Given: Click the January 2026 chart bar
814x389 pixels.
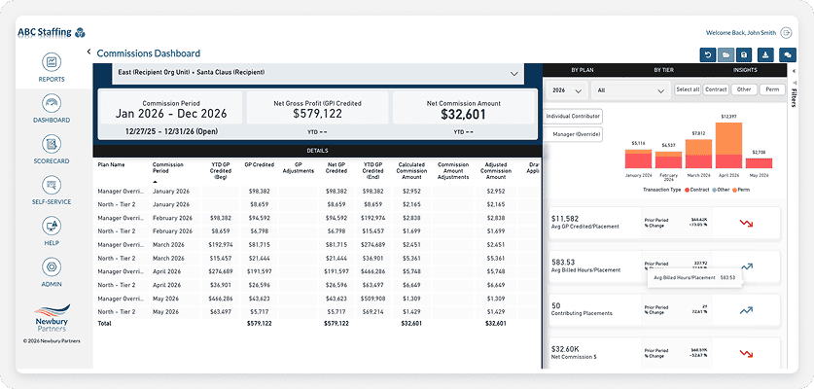Looking at the screenshot, I should pos(638,159).
